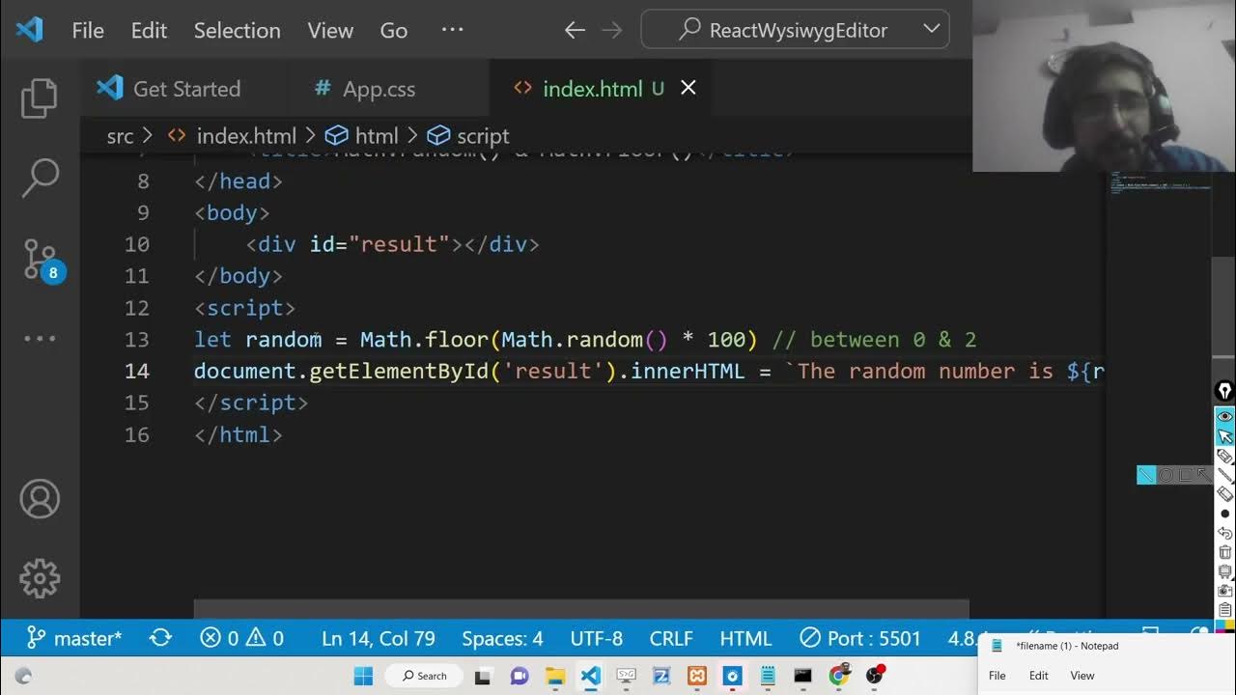Toggle Live Server on Port 5501

click(x=861, y=638)
